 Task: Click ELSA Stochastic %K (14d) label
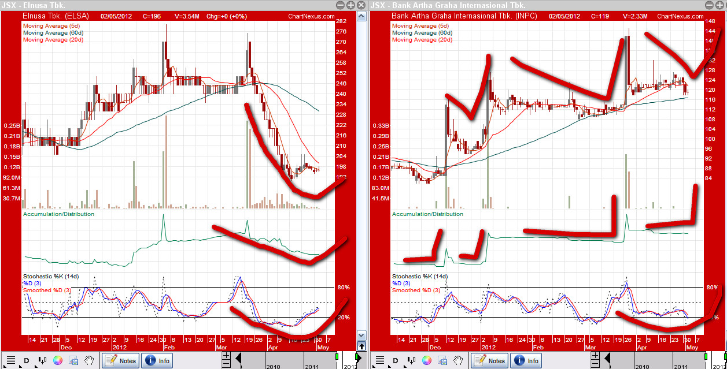pos(50,277)
